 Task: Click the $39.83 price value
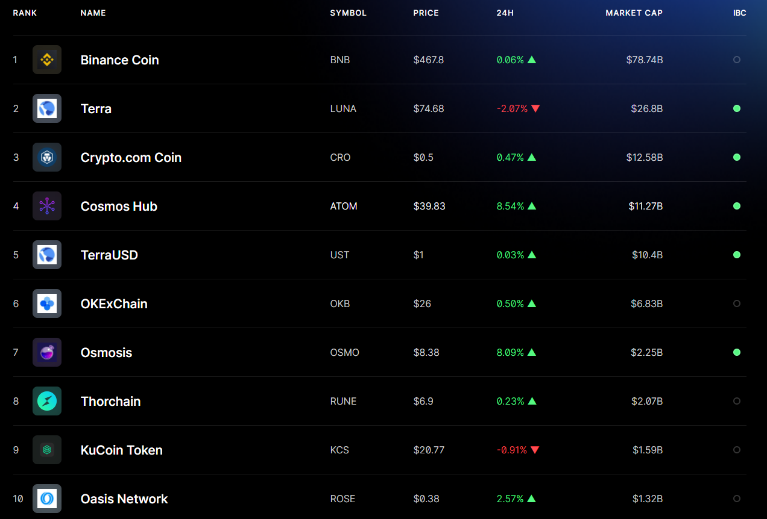(x=429, y=206)
